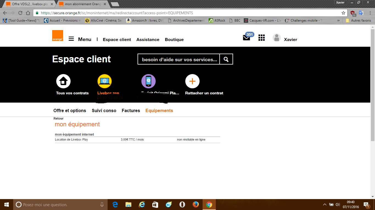Select the Livebox zen contract icon

pos(104,81)
